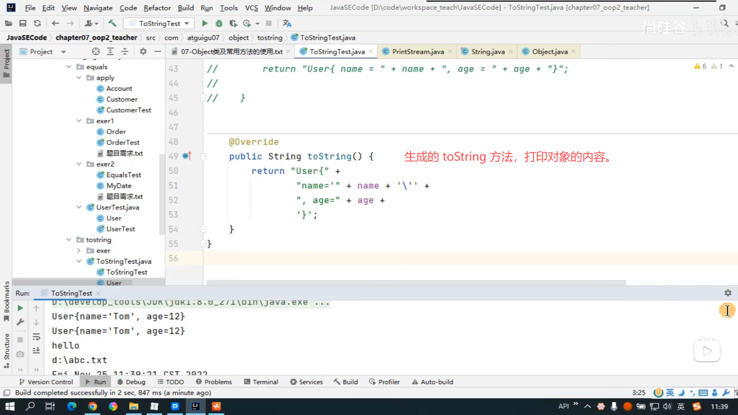The image size is (738, 415).
Task: Click Rerun arrow in Run panel
Action: pos(20,308)
